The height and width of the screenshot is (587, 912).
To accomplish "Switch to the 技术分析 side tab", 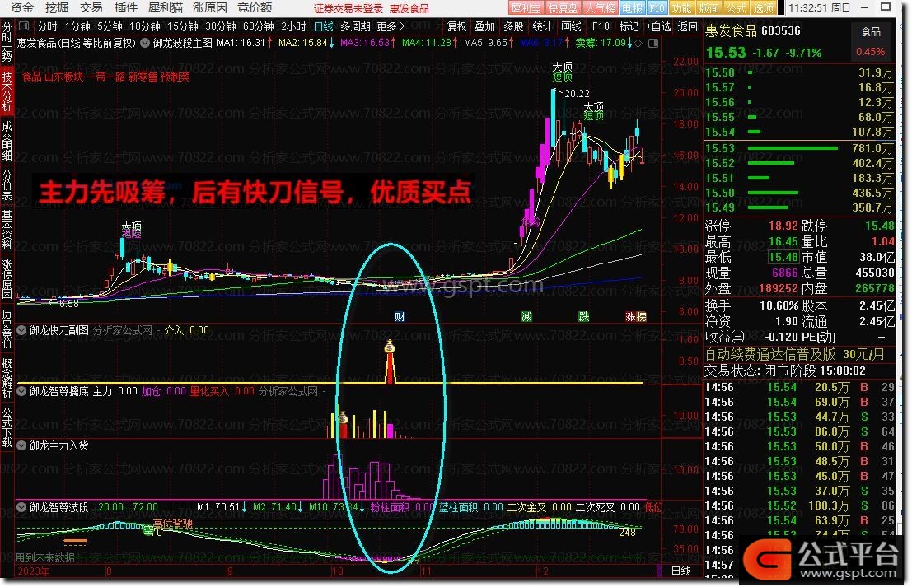I will 7,91.
